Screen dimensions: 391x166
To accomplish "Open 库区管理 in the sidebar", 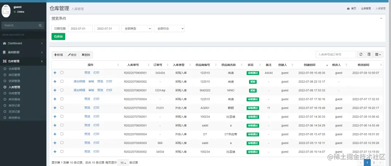I will tap(14, 75).
